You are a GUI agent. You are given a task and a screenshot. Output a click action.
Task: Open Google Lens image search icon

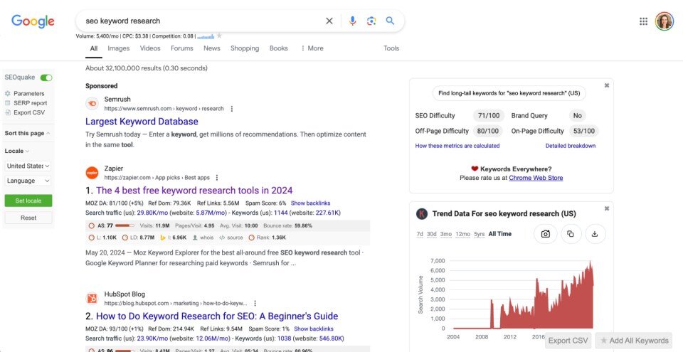[371, 21]
